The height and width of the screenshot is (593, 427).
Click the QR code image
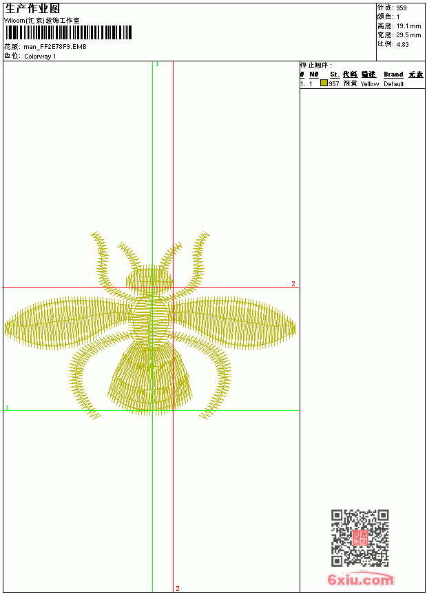click(x=360, y=538)
